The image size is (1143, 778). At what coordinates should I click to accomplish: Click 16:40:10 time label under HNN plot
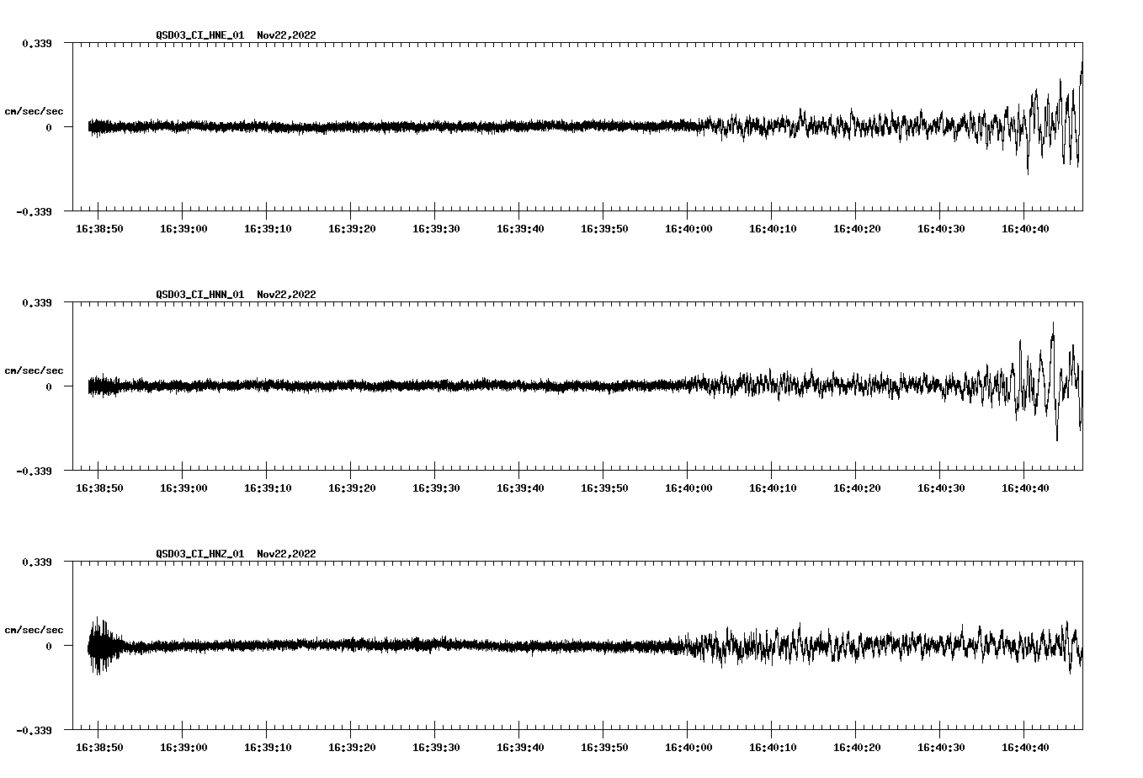pos(773,488)
